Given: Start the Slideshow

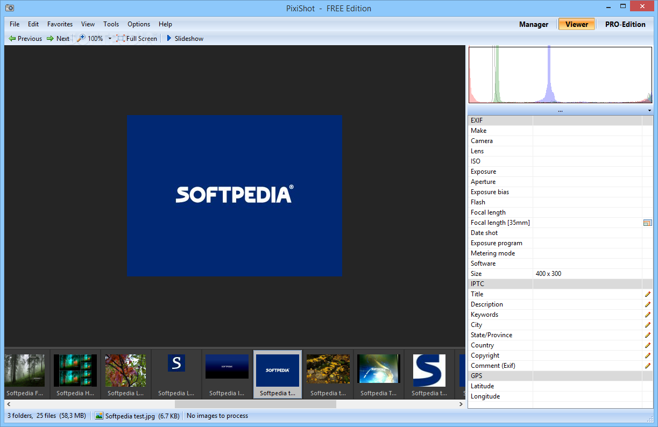Looking at the screenshot, I should (x=185, y=39).
